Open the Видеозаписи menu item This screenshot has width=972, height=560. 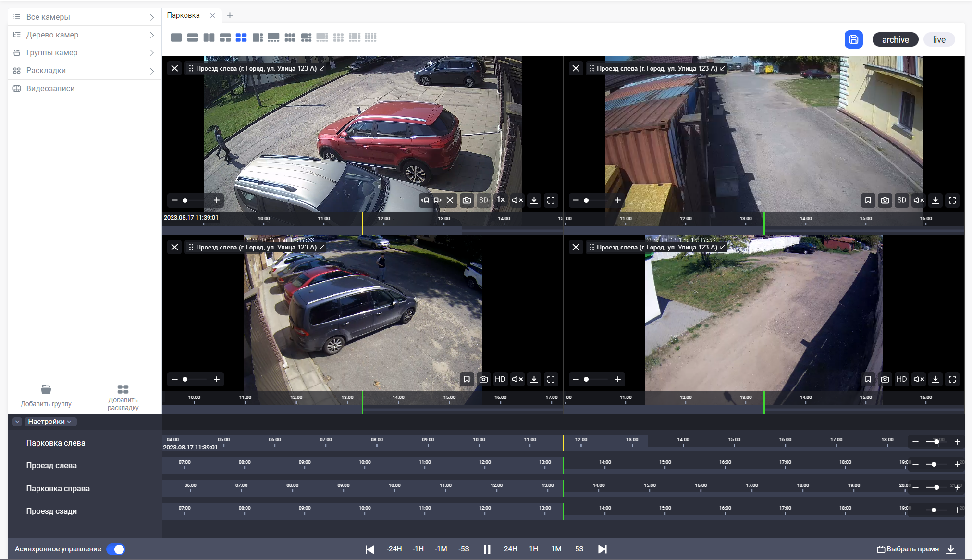[50, 88]
